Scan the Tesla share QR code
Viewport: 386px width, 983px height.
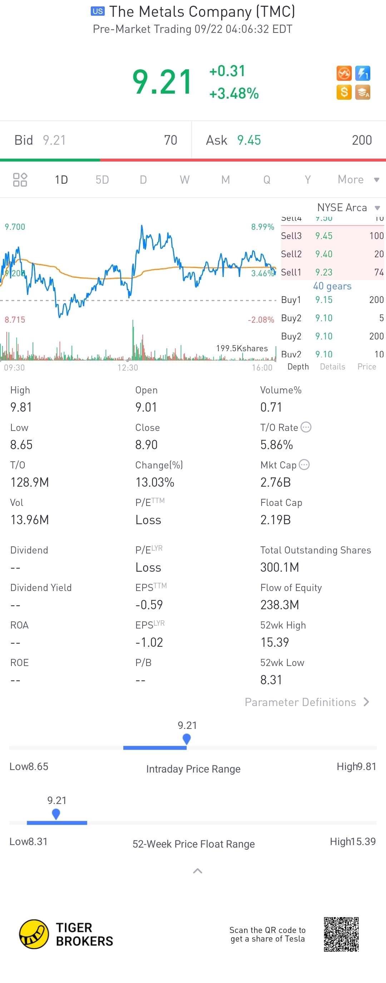(341, 934)
